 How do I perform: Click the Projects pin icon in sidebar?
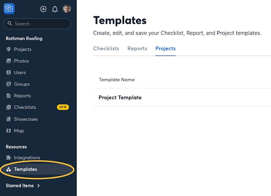click(8, 49)
